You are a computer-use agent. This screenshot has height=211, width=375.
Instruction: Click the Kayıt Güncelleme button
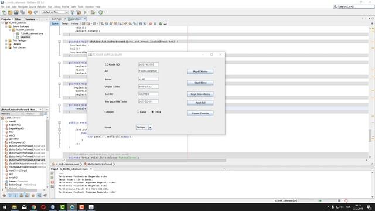pos(200,94)
